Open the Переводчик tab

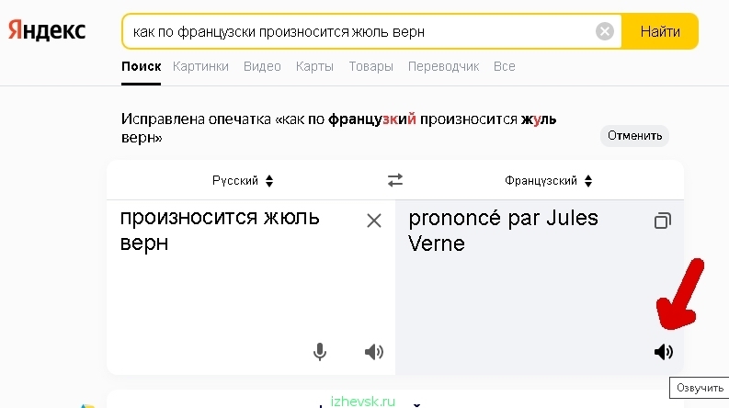coord(443,66)
